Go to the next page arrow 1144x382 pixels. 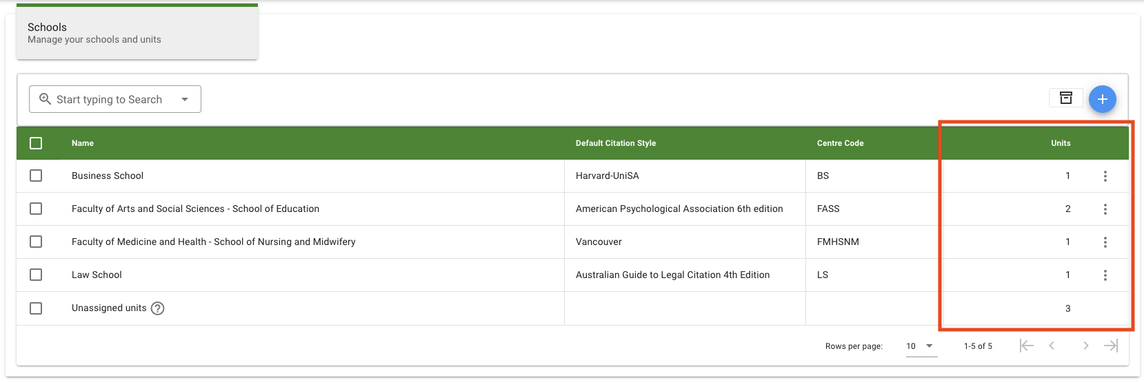(1085, 346)
